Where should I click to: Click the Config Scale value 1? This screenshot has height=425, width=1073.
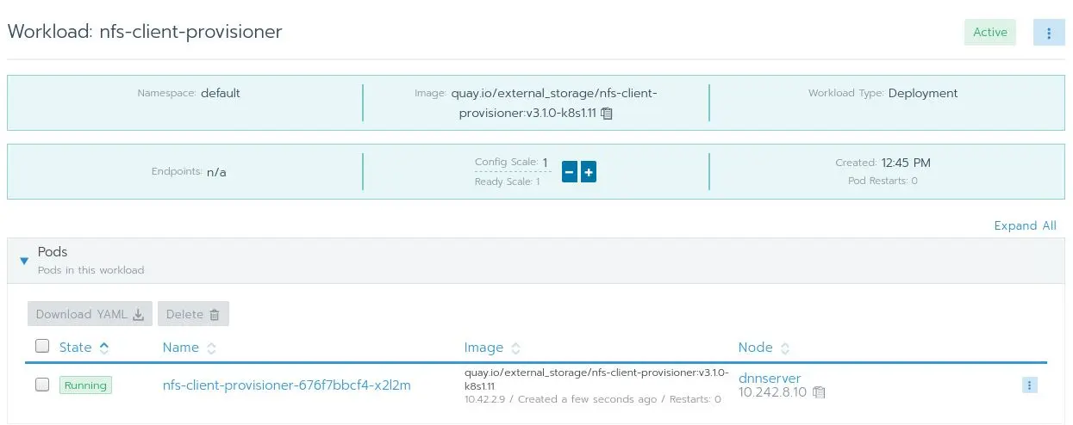[x=545, y=162]
